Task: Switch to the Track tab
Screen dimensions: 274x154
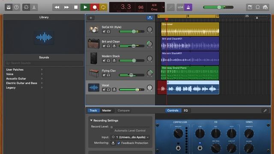Action: [x=93, y=110]
